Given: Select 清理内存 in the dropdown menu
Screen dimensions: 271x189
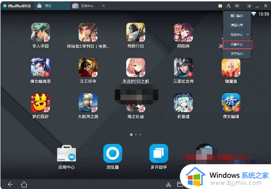Looking at the screenshot, I should 237,25.
